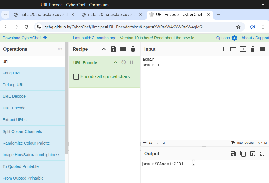Viewport: 269px width, 183px height.
Task: Set breakpoint on URL Encode operation
Action: (x=132, y=62)
